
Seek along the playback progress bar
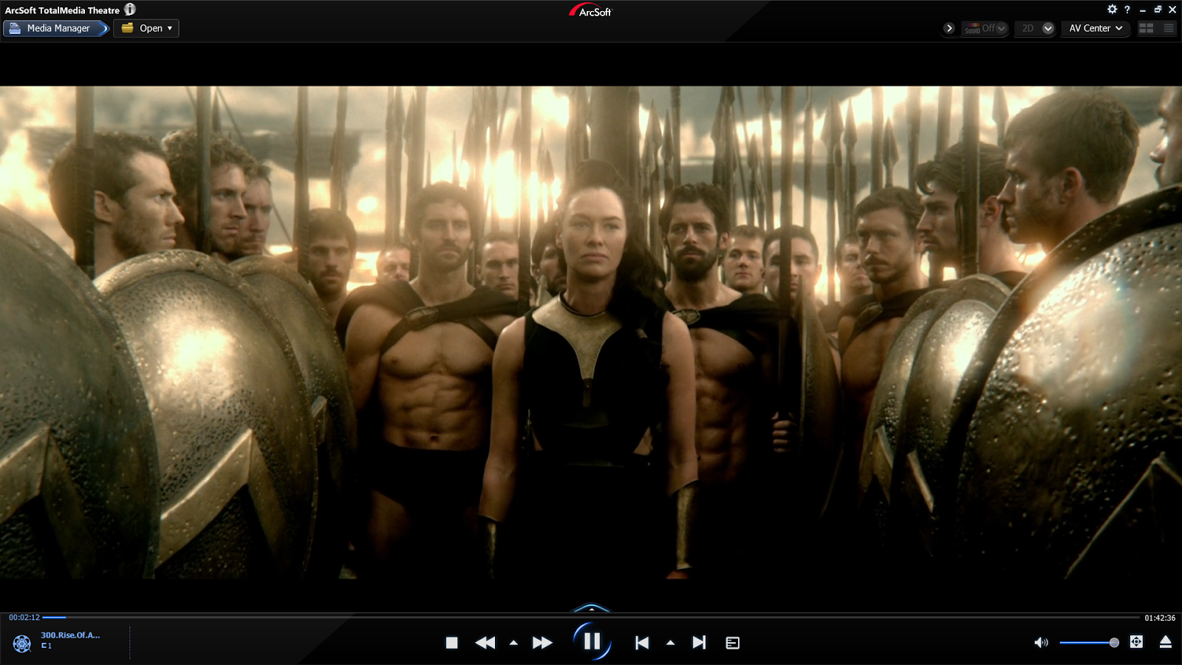coord(591,617)
